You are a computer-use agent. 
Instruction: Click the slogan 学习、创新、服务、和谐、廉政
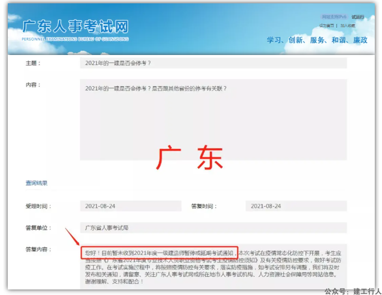tap(317, 40)
